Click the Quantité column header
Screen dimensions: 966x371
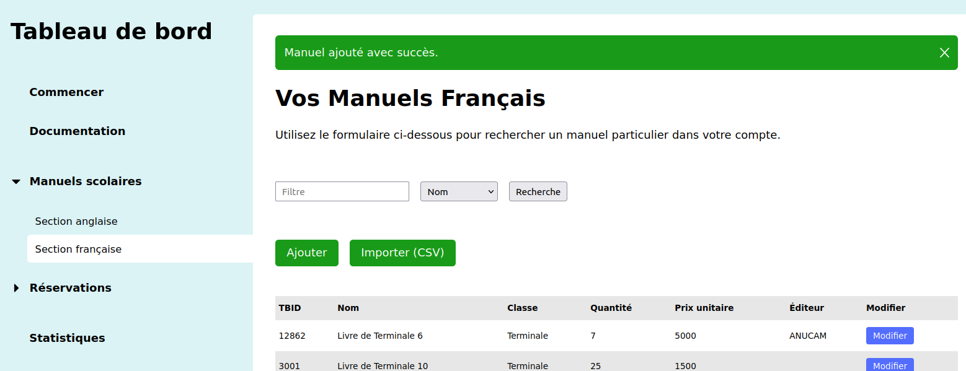coord(611,308)
